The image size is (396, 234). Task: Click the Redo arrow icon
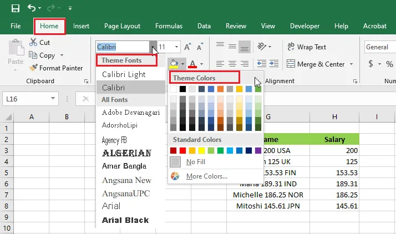point(51,8)
